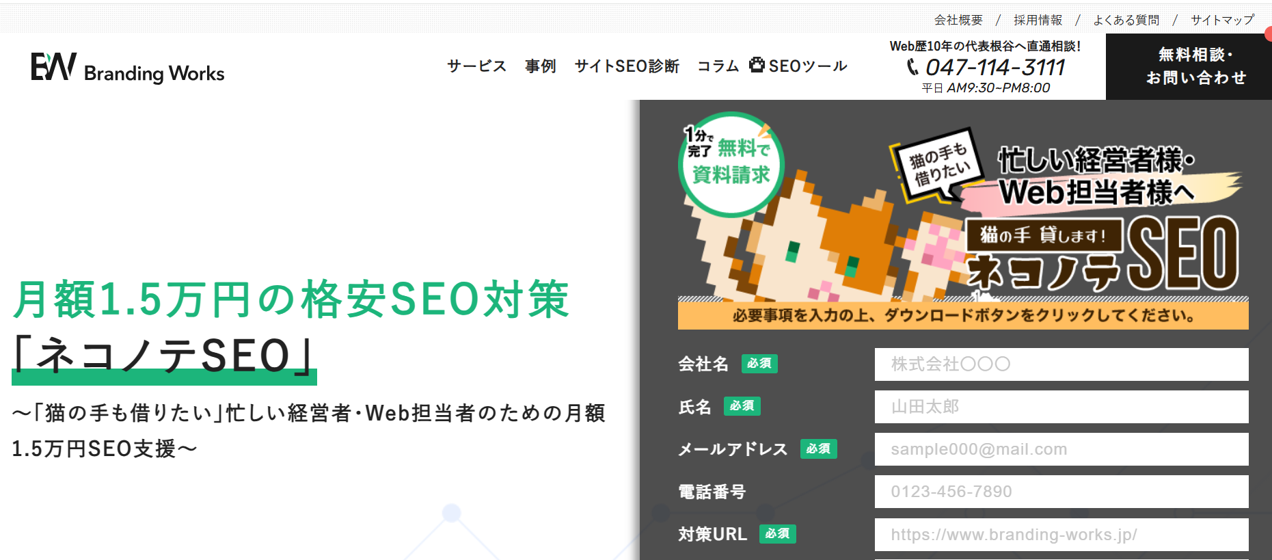1272x560 pixels.
Task: Open the サービス menu
Action: [x=476, y=66]
